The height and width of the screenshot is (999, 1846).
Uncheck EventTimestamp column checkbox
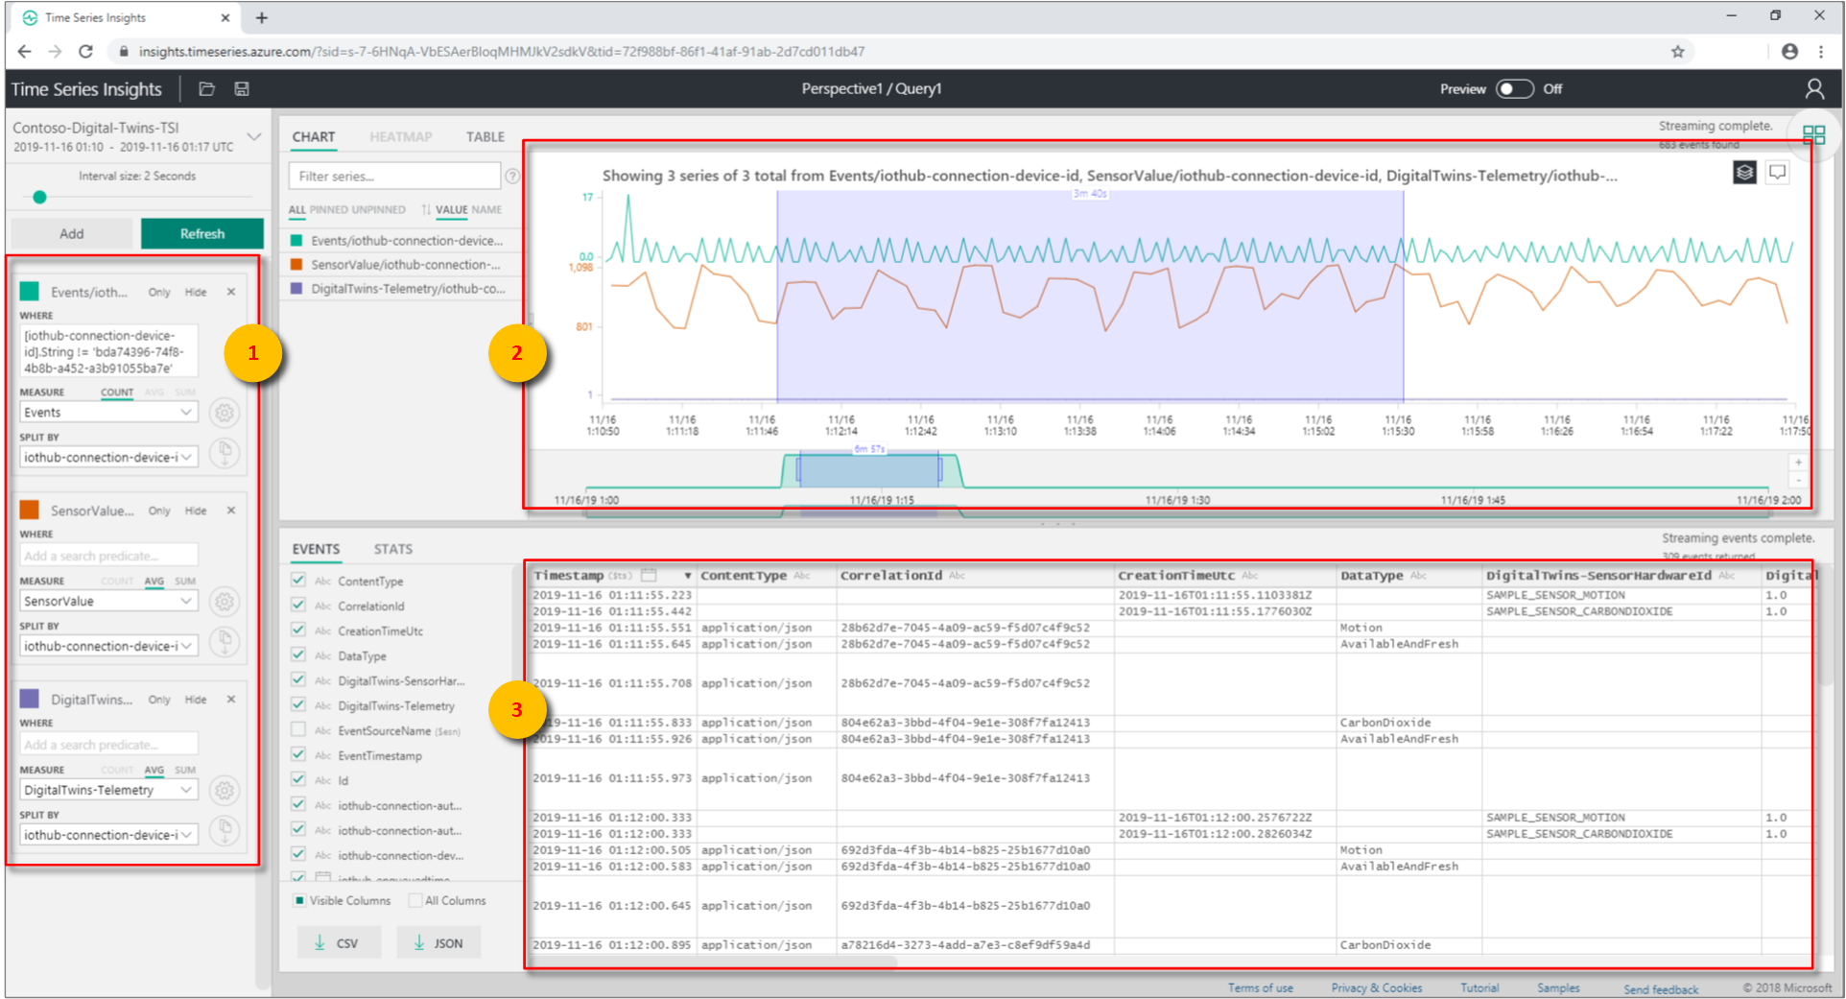298,754
